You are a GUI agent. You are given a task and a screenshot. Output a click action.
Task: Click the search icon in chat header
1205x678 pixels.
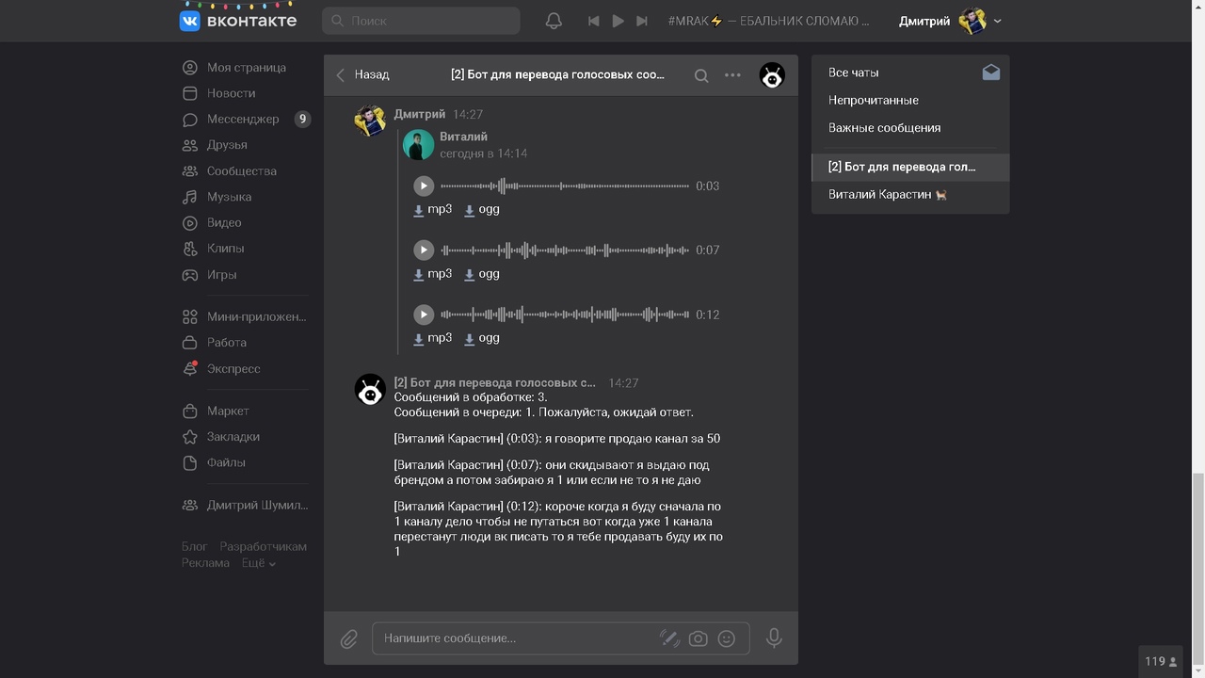click(x=701, y=75)
